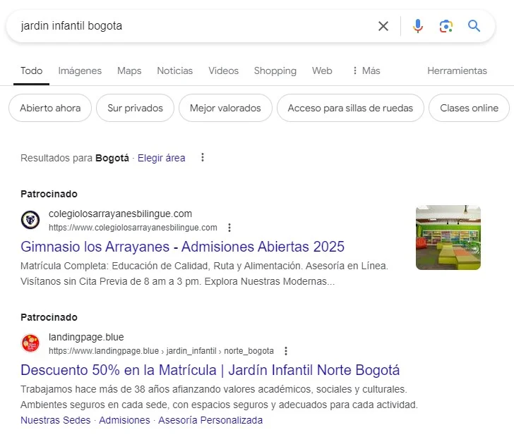
Task: Click the first Patrocinado label above Arrayanes
Action: pyautogui.click(x=49, y=194)
